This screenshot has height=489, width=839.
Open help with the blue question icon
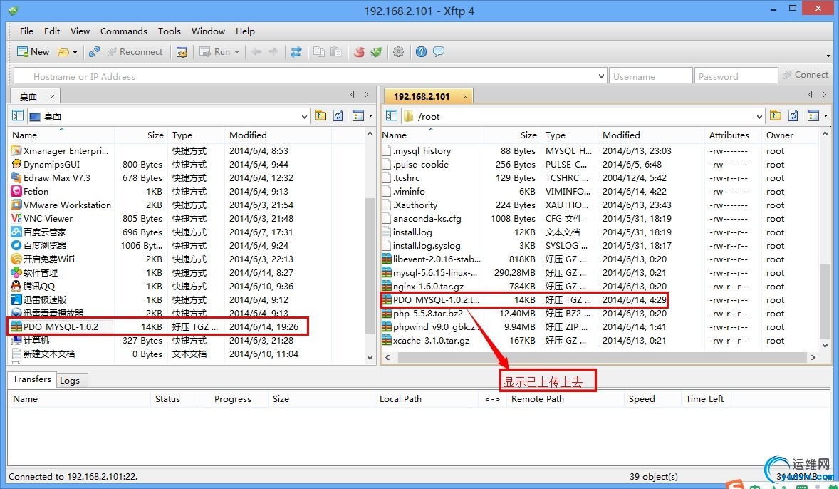tap(421, 52)
